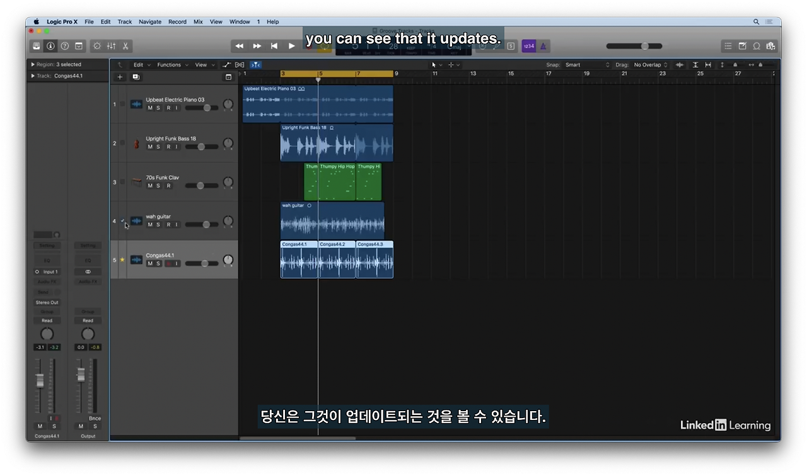Open the Record menu
Viewport: 807px width, 476px height.
pos(177,21)
